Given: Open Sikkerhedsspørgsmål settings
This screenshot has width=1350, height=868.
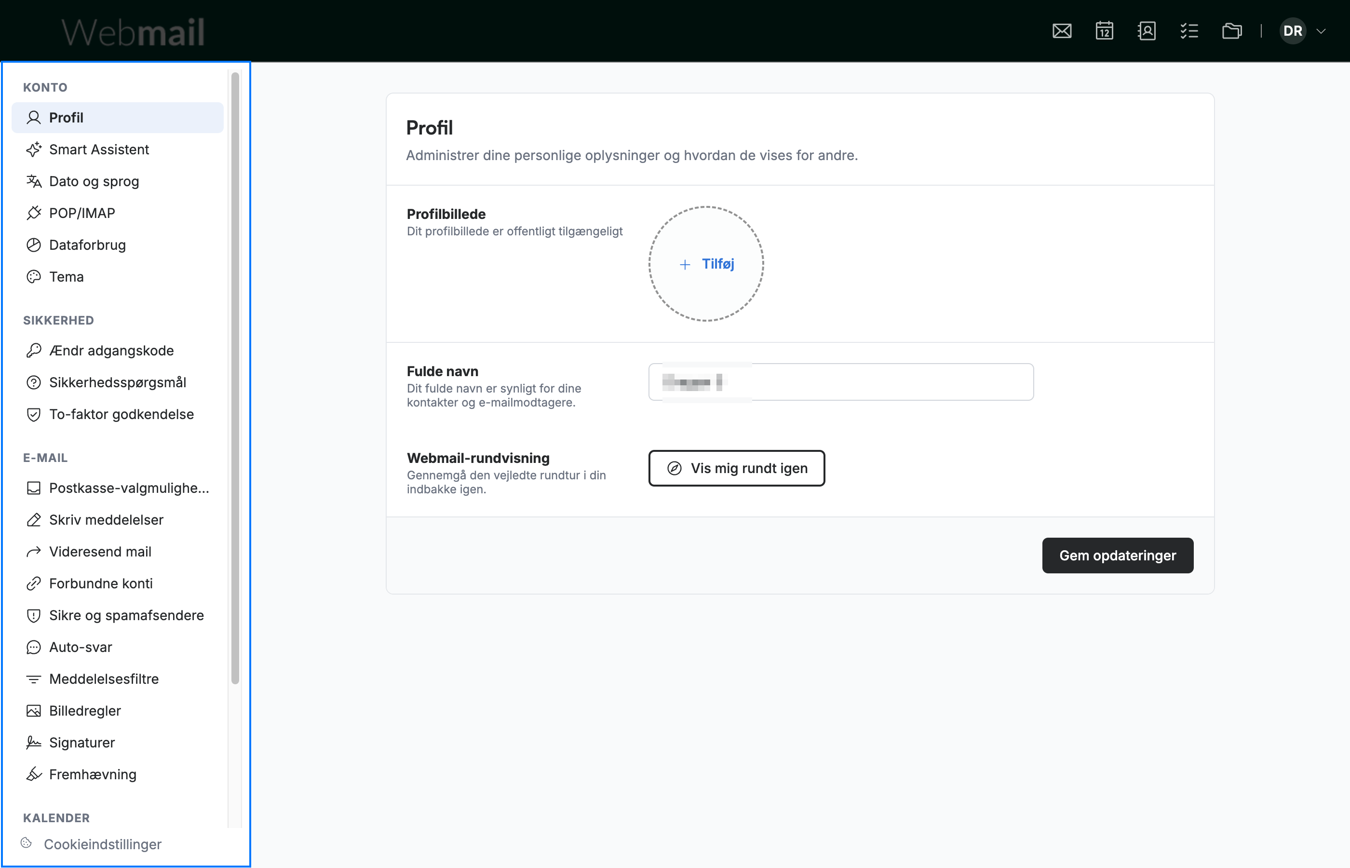Looking at the screenshot, I should point(117,383).
